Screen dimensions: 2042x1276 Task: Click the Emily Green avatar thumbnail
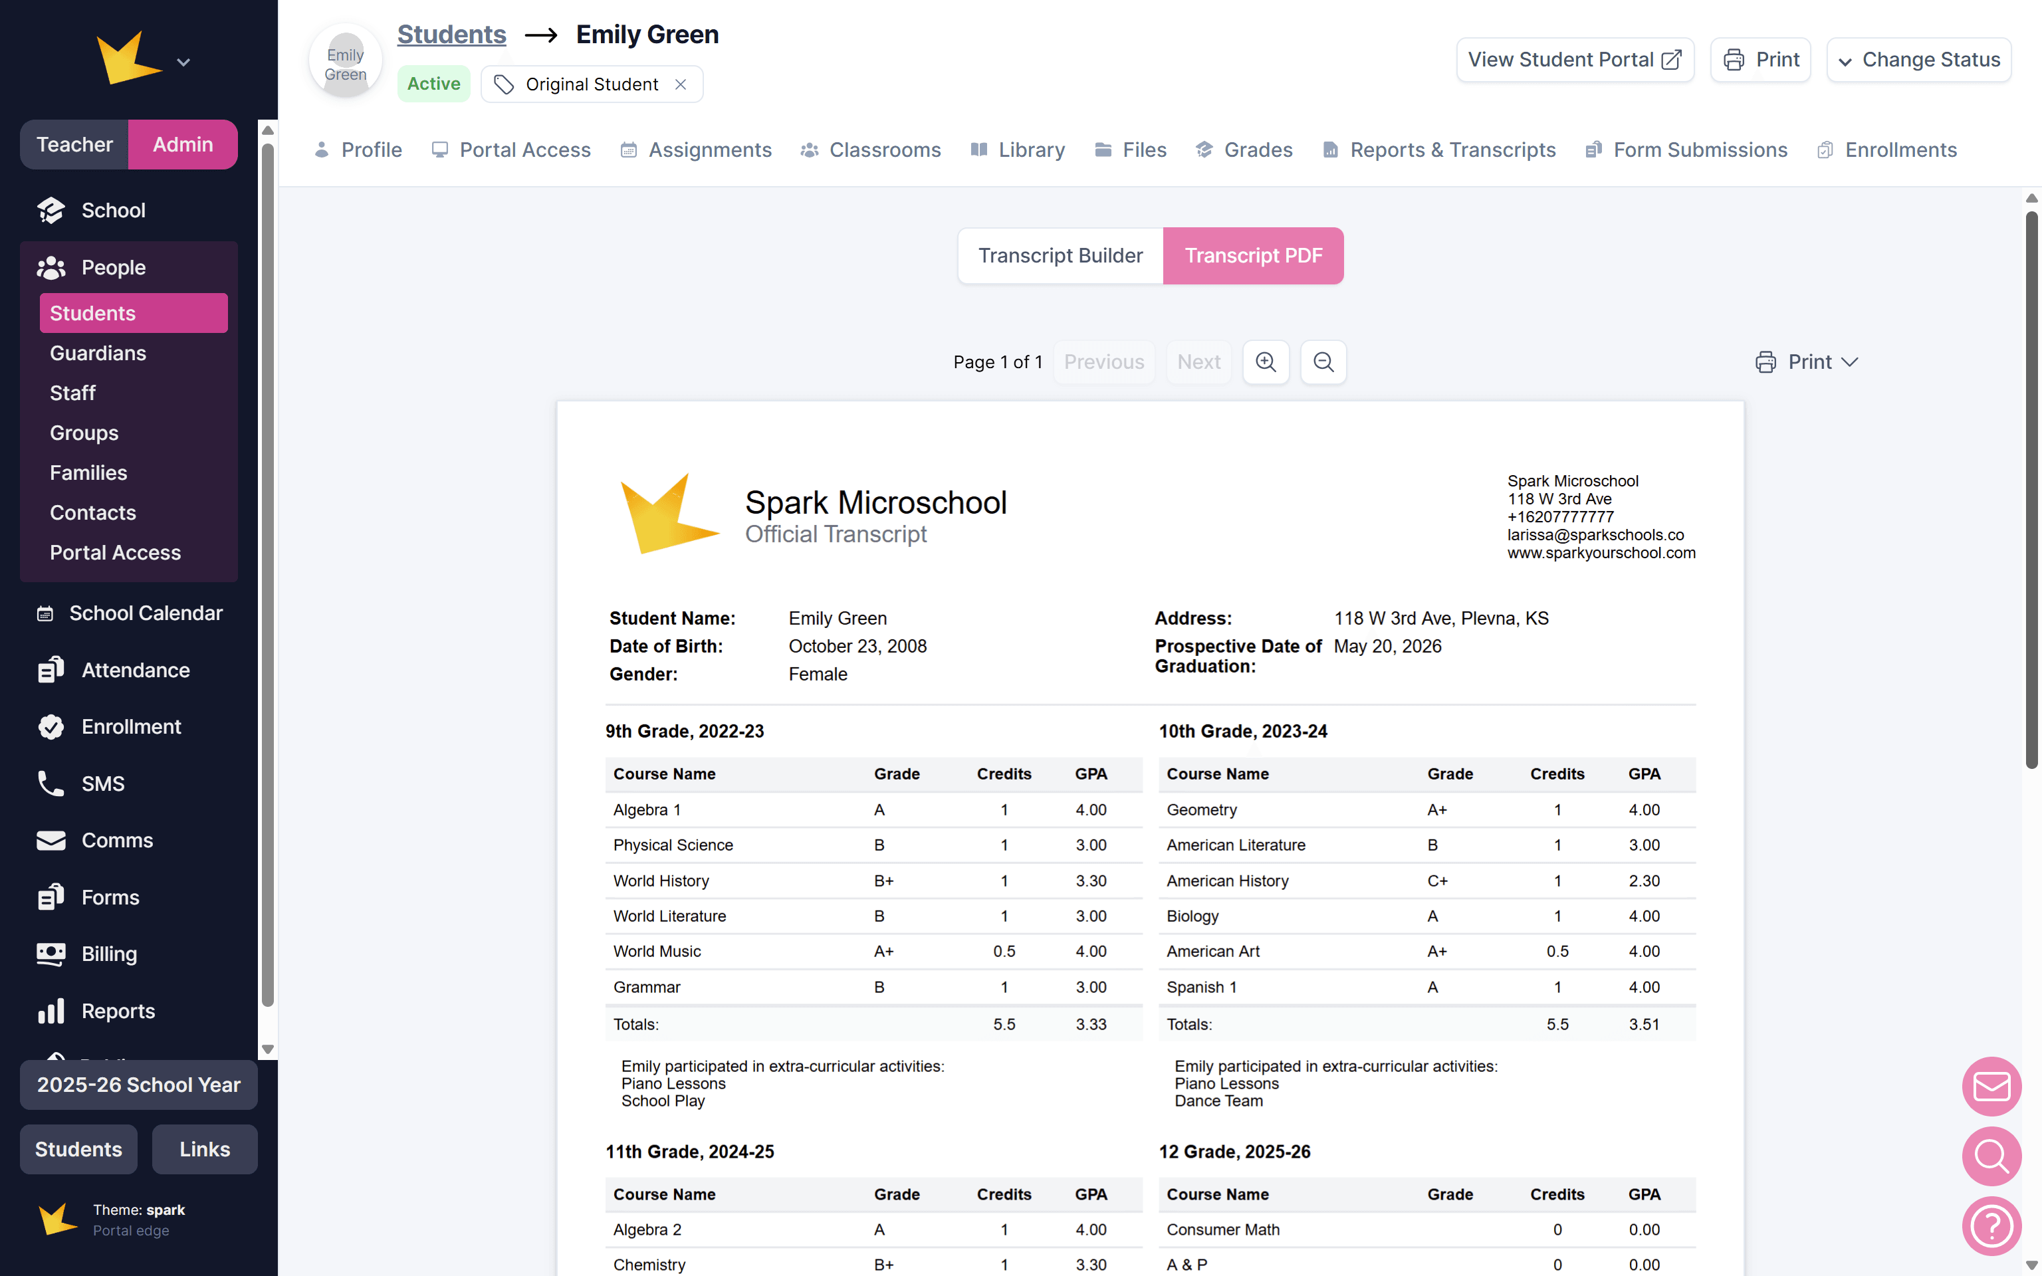point(345,60)
